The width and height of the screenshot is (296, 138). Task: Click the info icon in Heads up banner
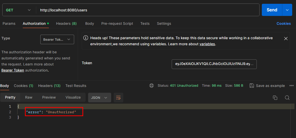click(86, 38)
